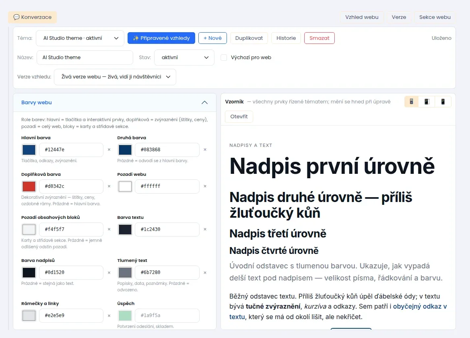
Task: Open the Barva nadpisů black swatch
Action: [29, 273]
